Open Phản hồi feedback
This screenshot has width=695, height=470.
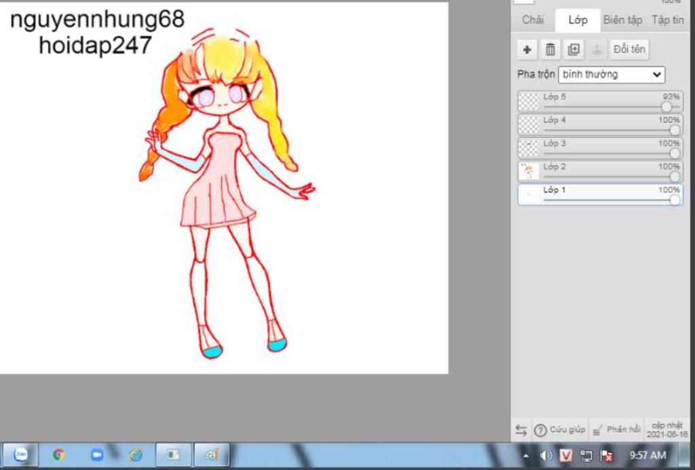(x=616, y=430)
